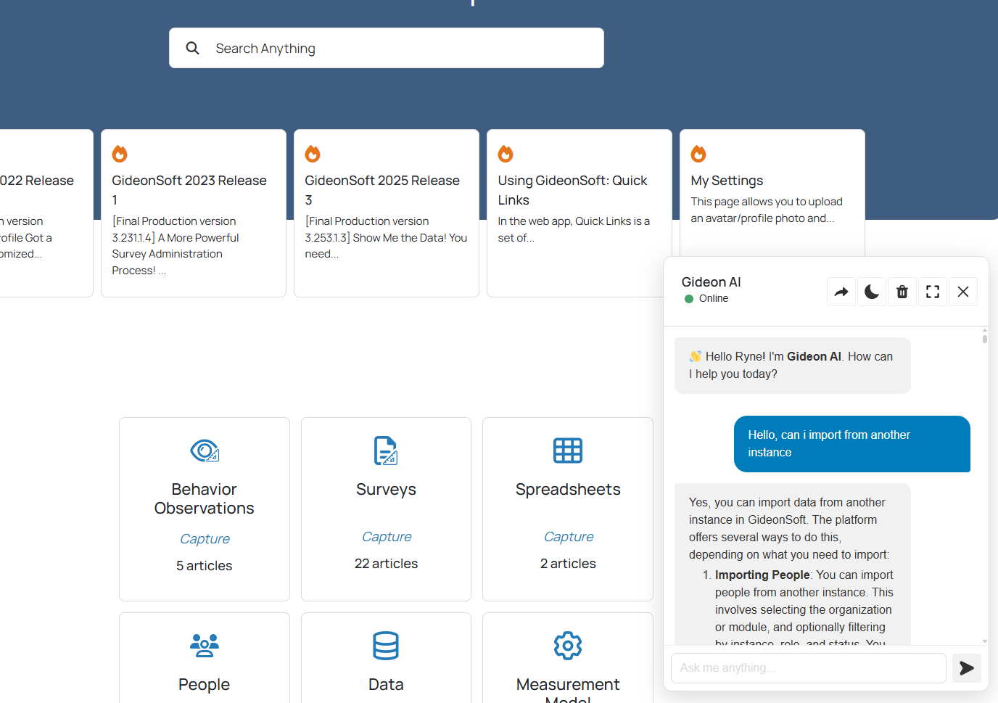The height and width of the screenshot is (703, 998).
Task: Delete chat history with the trash icon
Action: pos(902,292)
